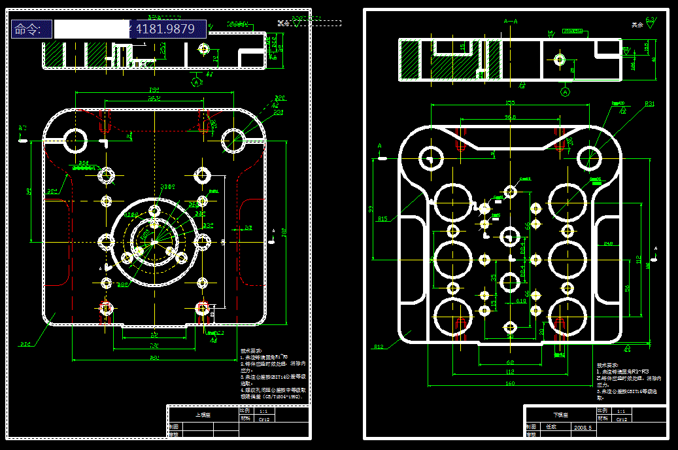Select the datum A circle below the A-A section

(x=565, y=92)
